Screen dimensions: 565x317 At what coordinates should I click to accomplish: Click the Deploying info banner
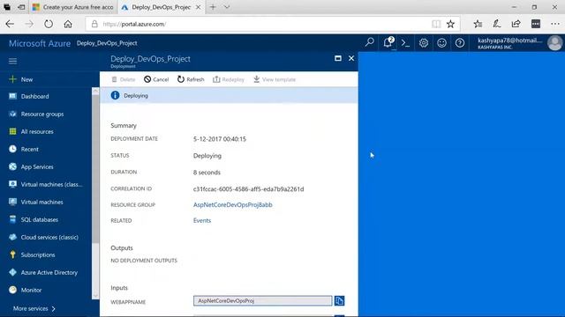(x=229, y=96)
